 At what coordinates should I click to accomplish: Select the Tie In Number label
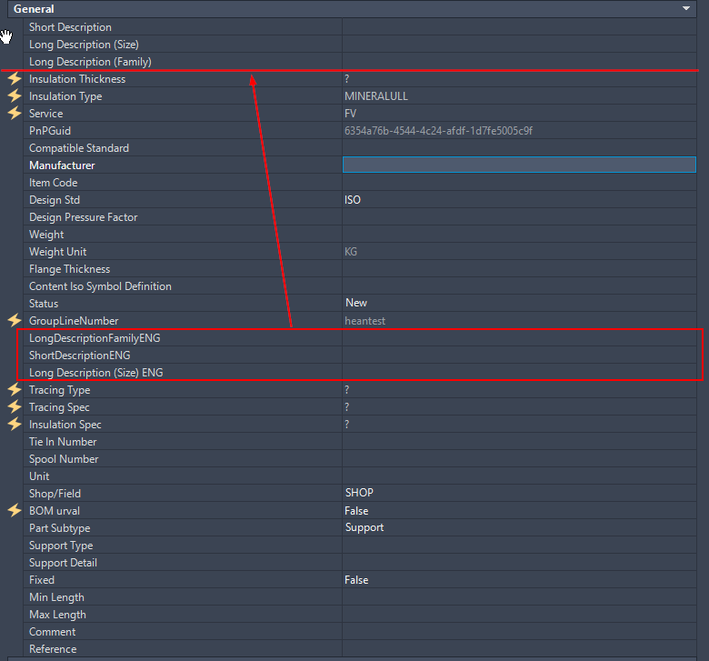click(x=63, y=442)
